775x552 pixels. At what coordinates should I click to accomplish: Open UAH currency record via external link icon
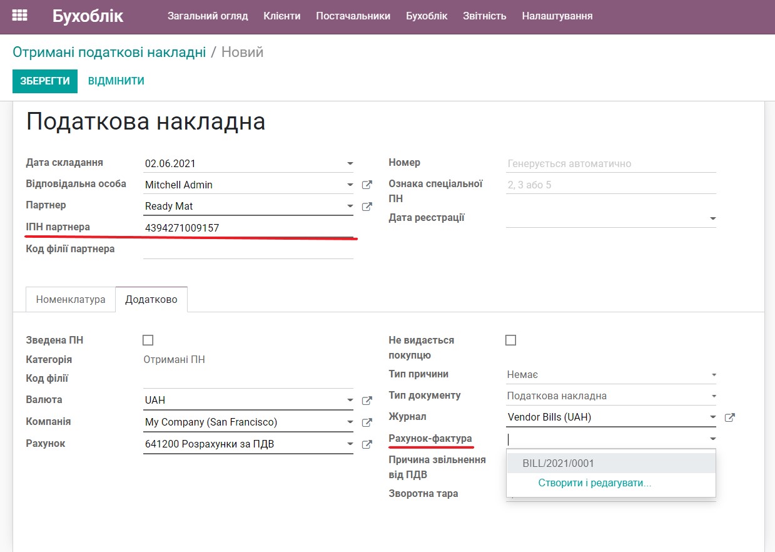pyautogui.click(x=367, y=400)
